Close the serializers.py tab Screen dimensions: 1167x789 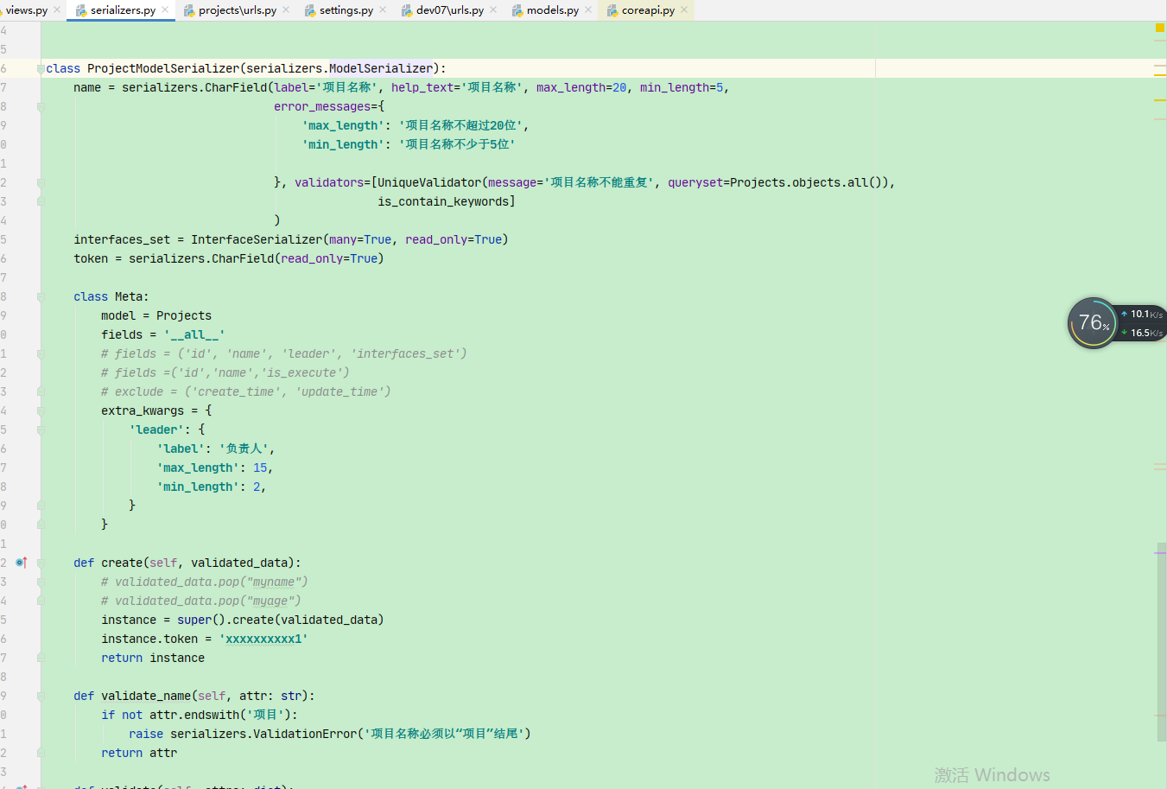pos(165,10)
